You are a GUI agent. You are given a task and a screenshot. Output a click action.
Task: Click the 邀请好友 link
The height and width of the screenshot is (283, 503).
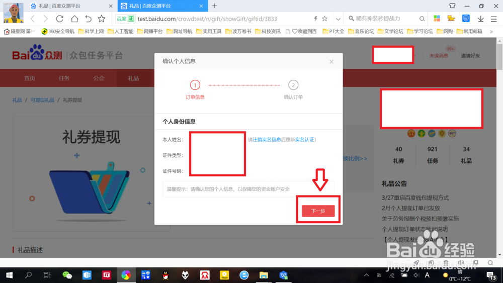tap(471, 56)
